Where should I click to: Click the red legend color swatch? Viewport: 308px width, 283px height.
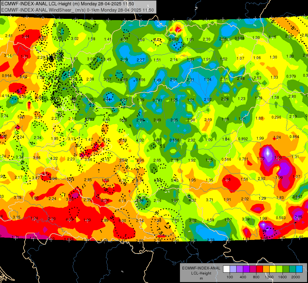(x=260, y=269)
